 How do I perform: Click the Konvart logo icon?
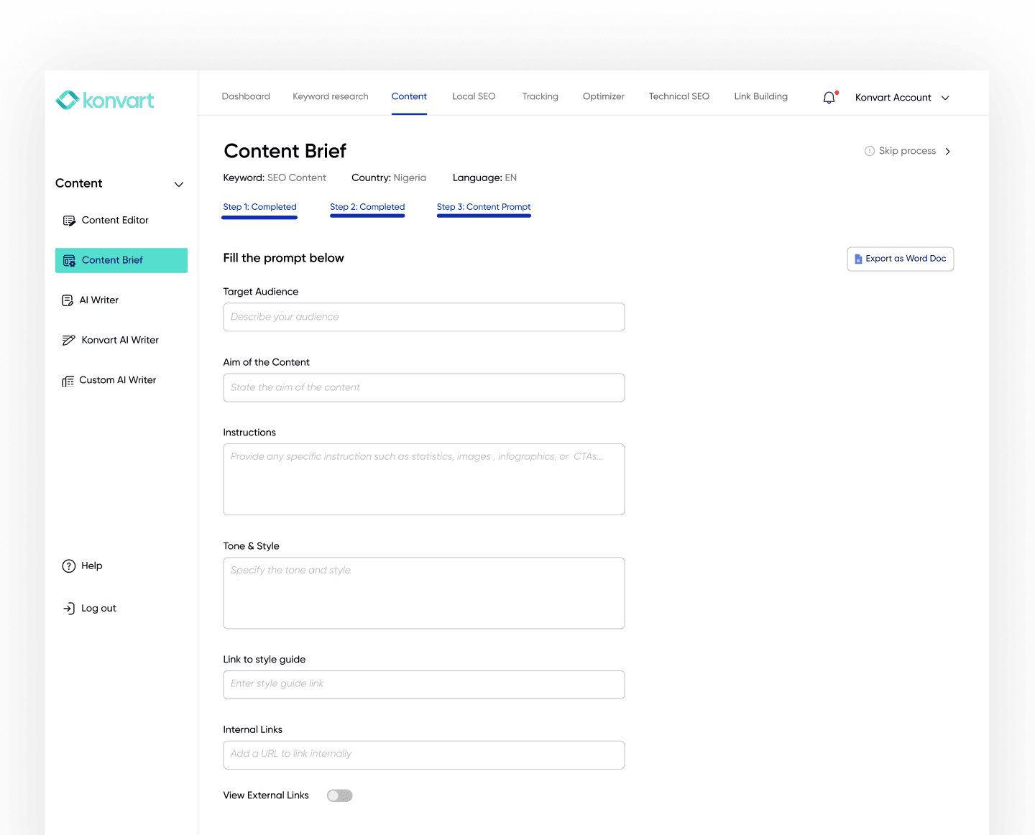(x=68, y=100)
